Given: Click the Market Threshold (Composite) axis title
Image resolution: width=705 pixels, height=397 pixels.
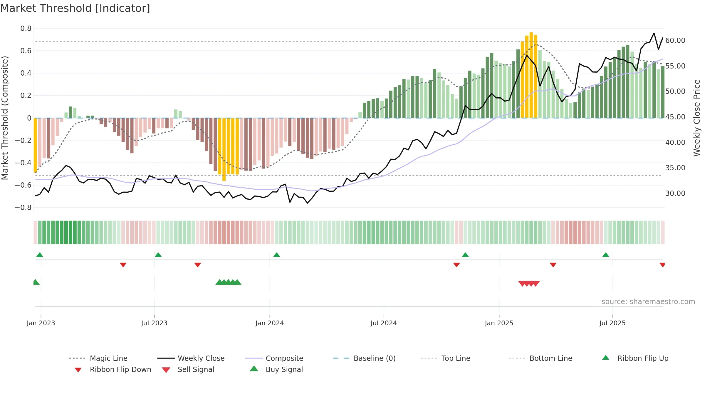Looking at the screenshot, I should click(5, 118).
